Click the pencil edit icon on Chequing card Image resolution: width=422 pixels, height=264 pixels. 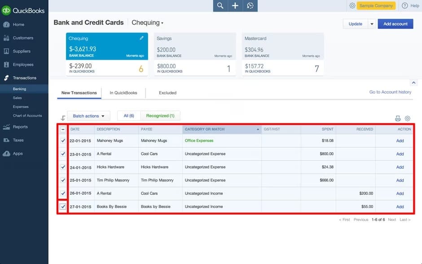tap(142, 39)
